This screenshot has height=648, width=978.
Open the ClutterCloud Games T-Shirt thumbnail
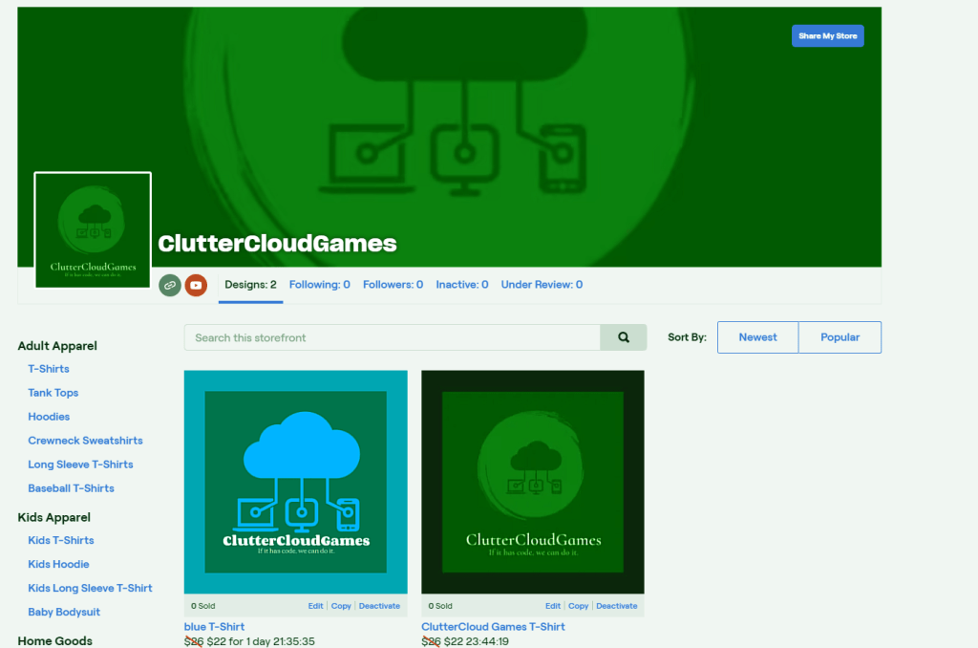coord(532,482)
